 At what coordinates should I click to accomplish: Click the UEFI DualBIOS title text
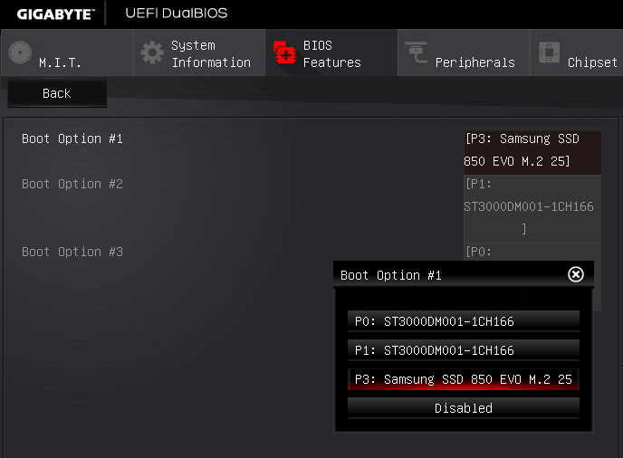(x=177, y=13)
